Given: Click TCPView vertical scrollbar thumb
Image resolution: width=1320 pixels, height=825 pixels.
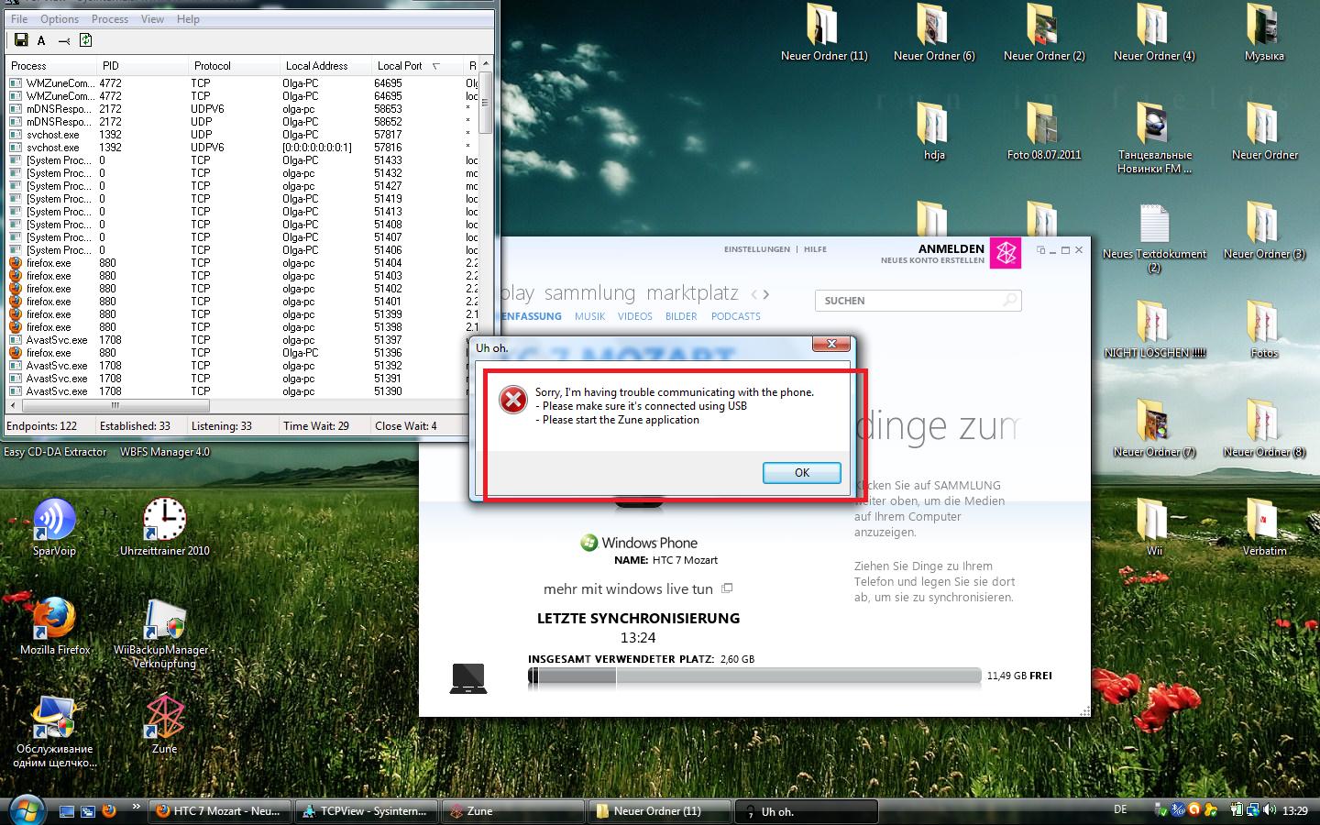Looking at the screenshot, I should click(x=485, y=103).
